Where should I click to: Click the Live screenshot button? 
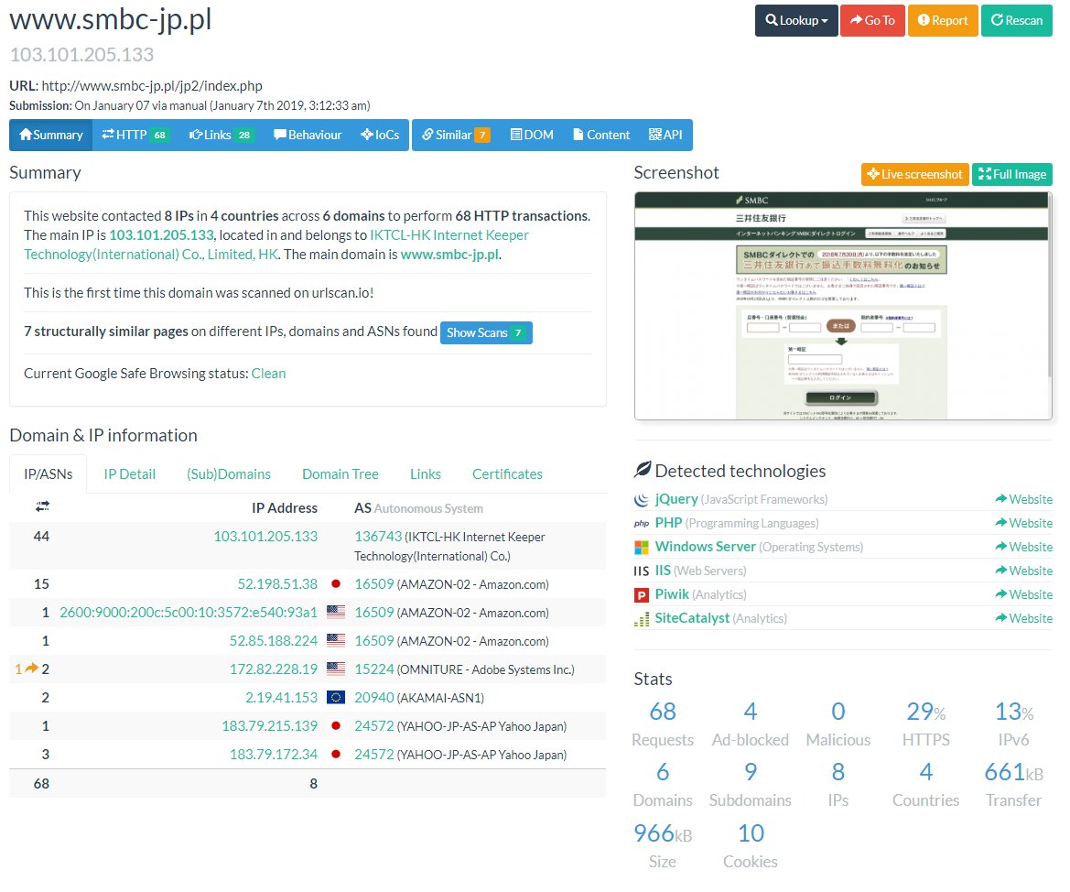click(914, 174)
